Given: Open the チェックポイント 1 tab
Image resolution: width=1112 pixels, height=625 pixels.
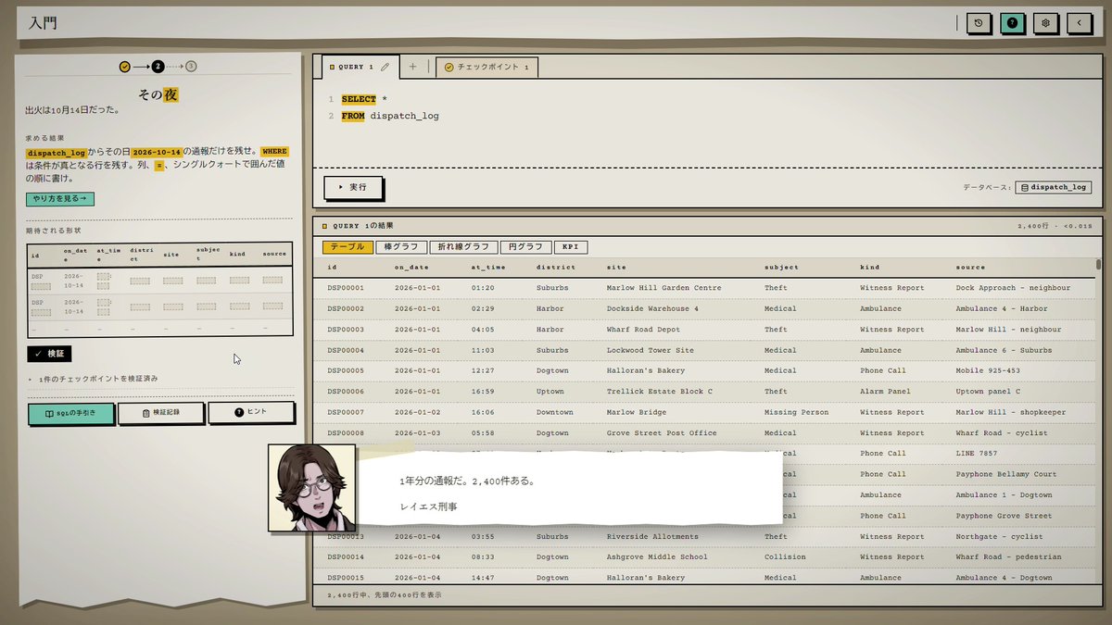Looking at the screenshot, I should (486, 68).
